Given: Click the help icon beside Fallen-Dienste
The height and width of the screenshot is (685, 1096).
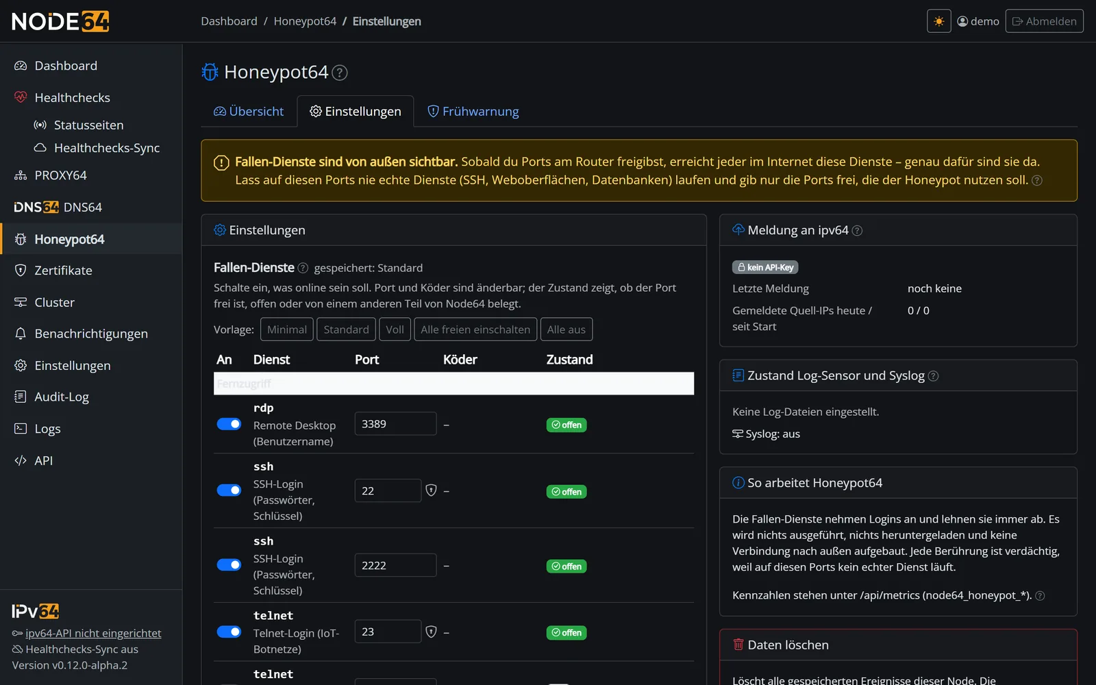Looking at the screenshot, I should pyautogui.click(x=303, y=268).
